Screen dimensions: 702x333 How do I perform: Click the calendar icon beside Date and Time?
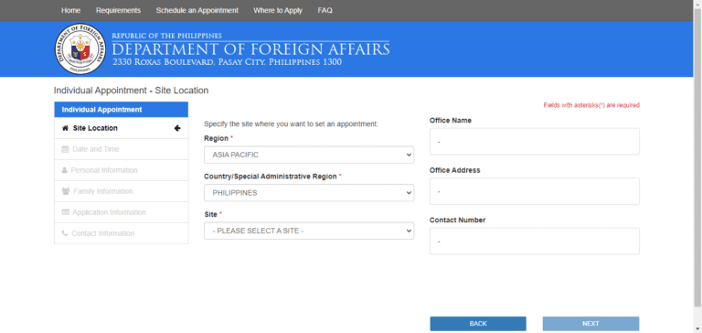[x=65, y=149]
